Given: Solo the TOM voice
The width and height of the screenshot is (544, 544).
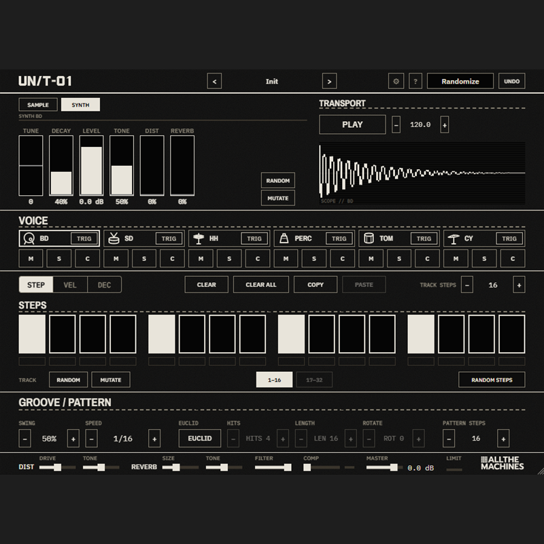Looking at the screenshot, I should point(399,258).
